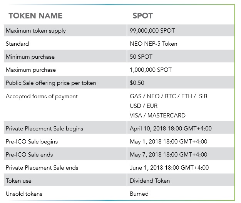Click the Burned value for unsold tokens
The height and width of the screenshot is (203, 241).
coord(139,193)
